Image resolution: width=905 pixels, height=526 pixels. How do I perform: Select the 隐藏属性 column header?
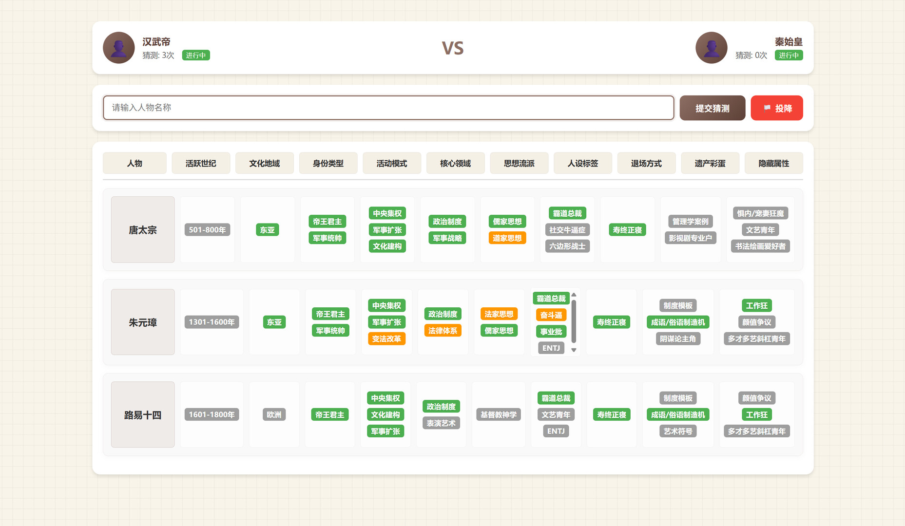(x=773, y=163)
